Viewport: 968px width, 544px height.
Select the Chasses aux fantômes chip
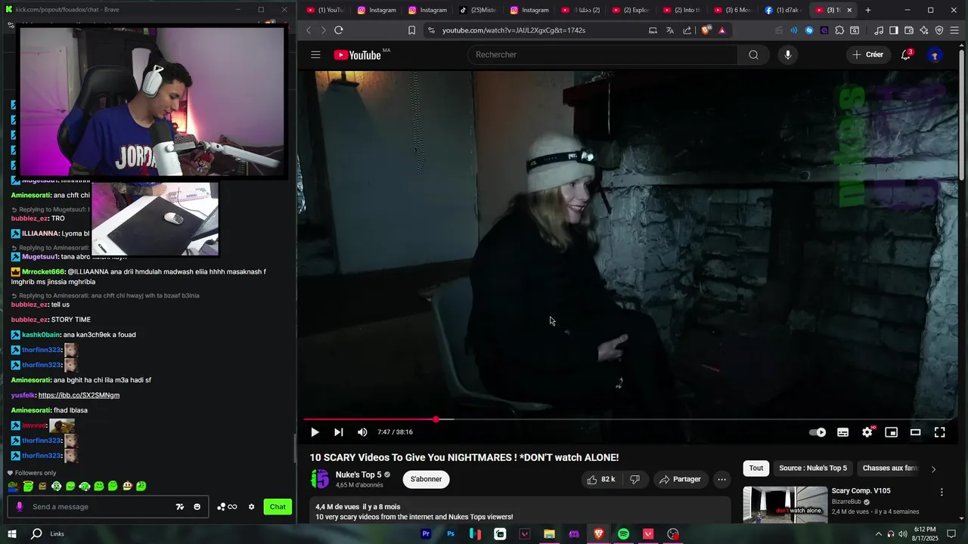point(890,468)
